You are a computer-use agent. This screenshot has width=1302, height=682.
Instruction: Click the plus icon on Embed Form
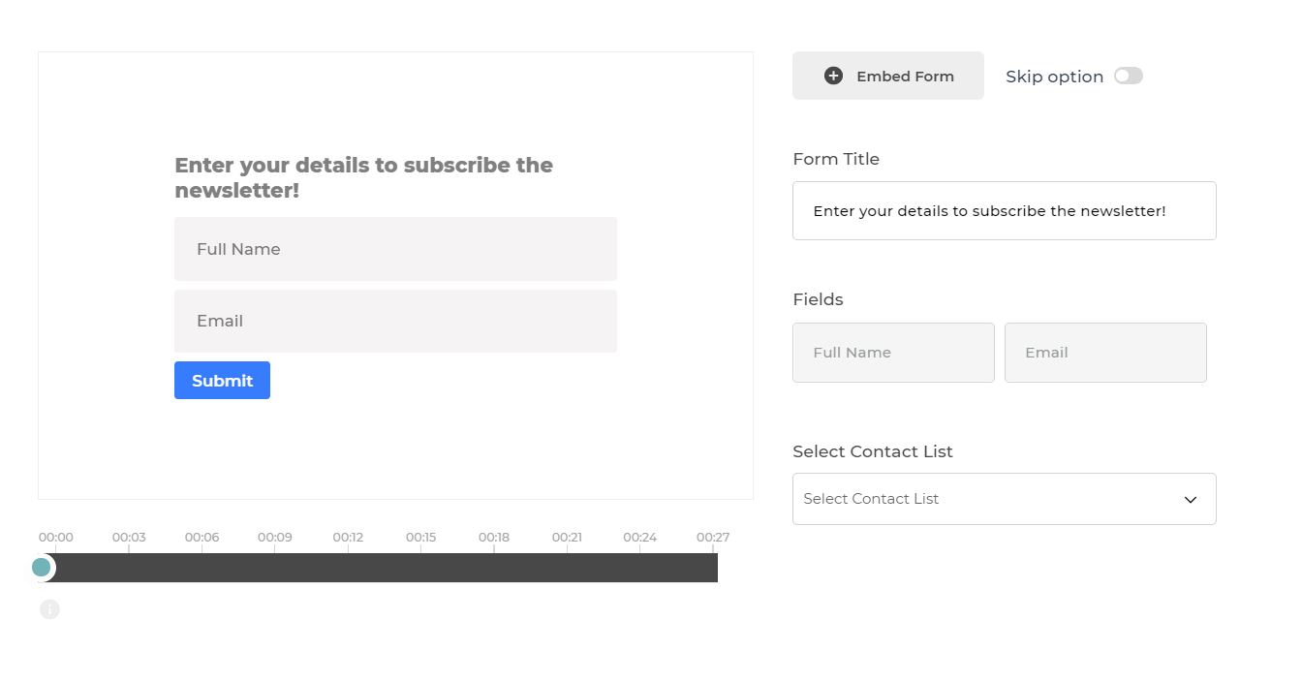click(x=833, y=76)
